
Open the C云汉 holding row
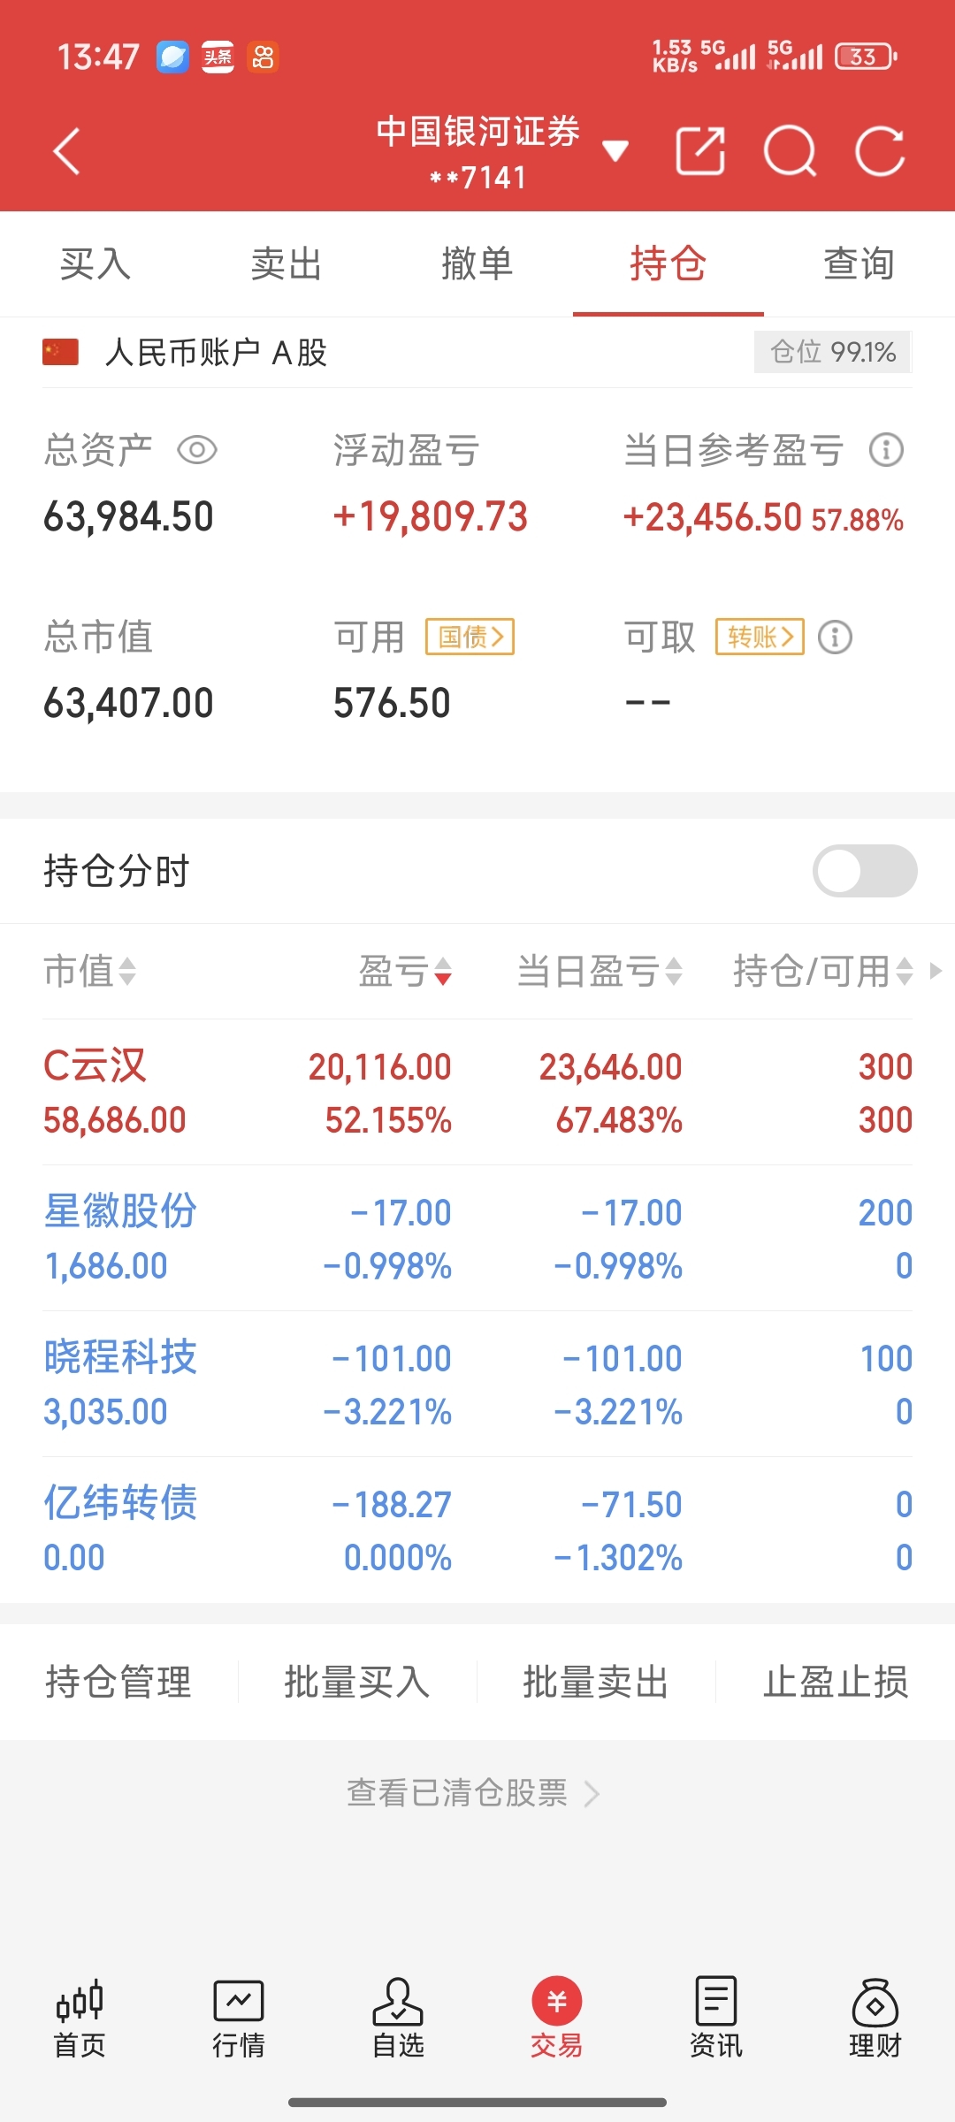tap(477, 1093)
